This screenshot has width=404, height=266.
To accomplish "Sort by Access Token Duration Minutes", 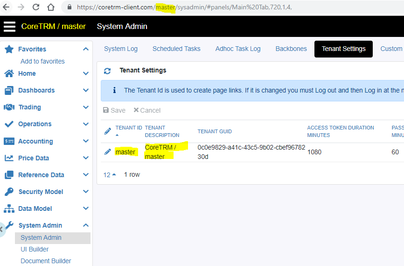I will click(341, 131).
